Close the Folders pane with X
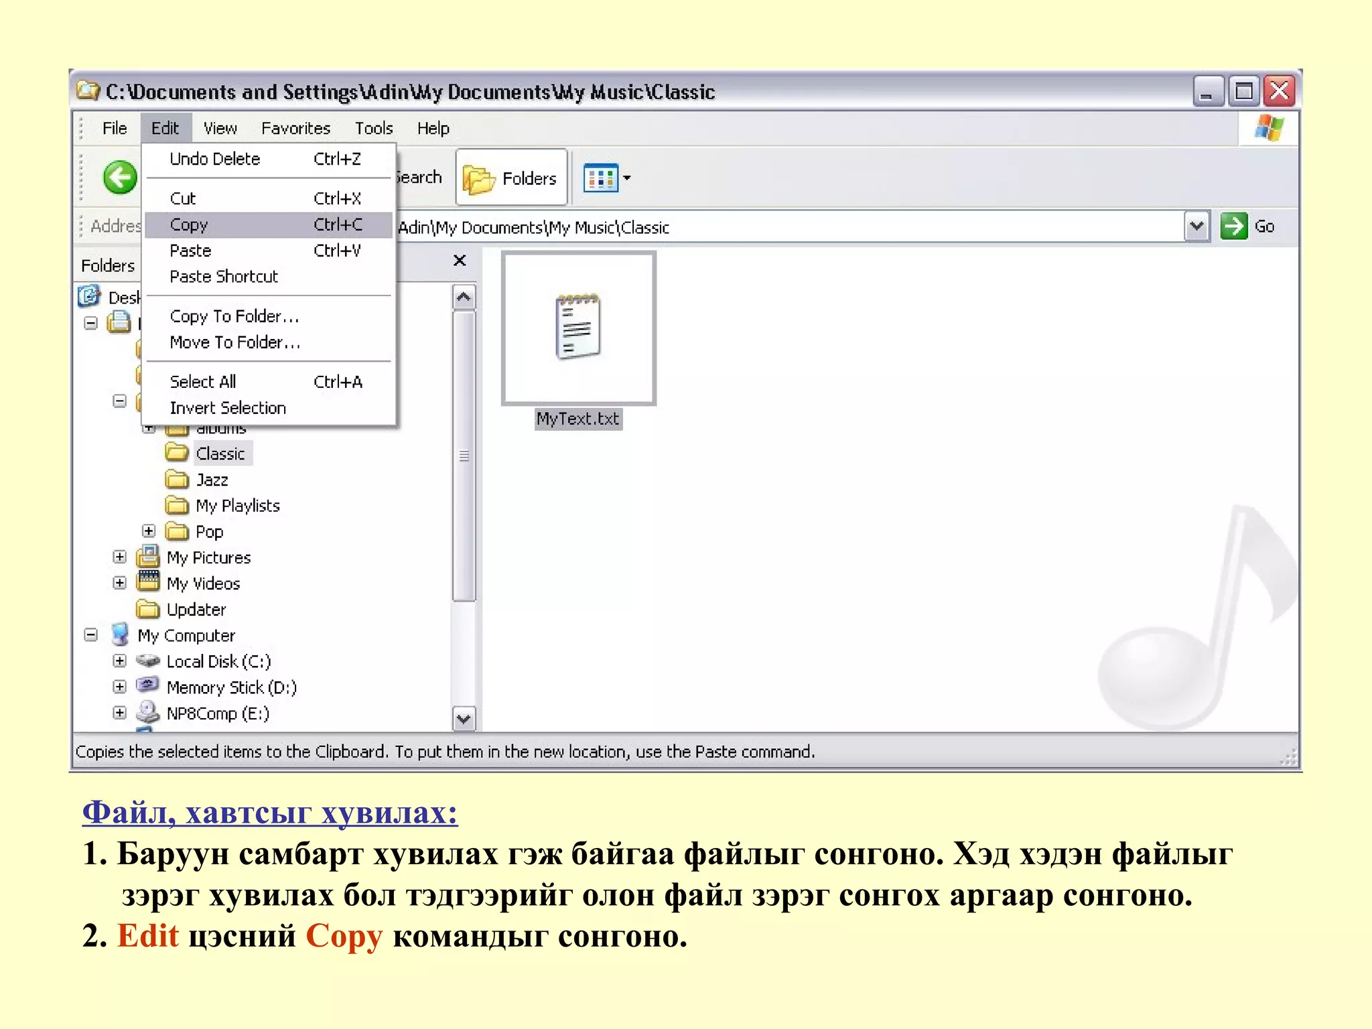The width and height of the screenshot is (1372, 1029). click(460, 261)
